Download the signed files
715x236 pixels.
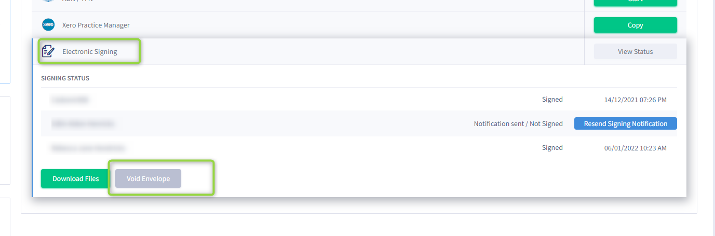(x=76, y=178)
